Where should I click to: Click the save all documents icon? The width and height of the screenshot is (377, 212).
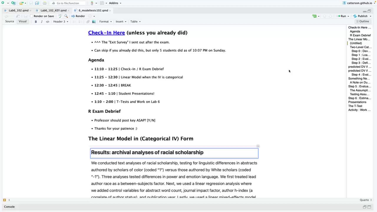37,3
